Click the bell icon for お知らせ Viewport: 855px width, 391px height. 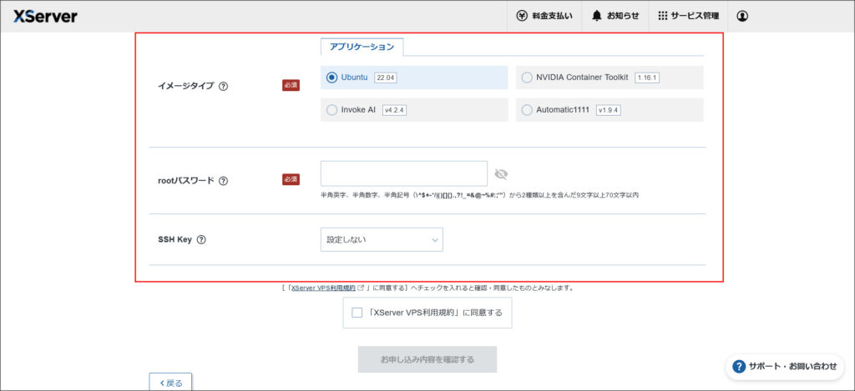tap(597, 16)
